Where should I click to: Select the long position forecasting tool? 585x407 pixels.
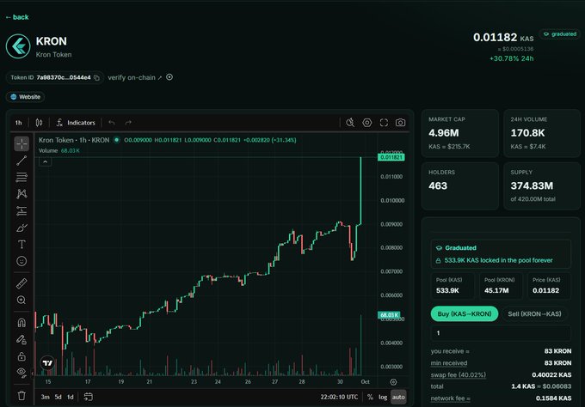click(22, 210)
